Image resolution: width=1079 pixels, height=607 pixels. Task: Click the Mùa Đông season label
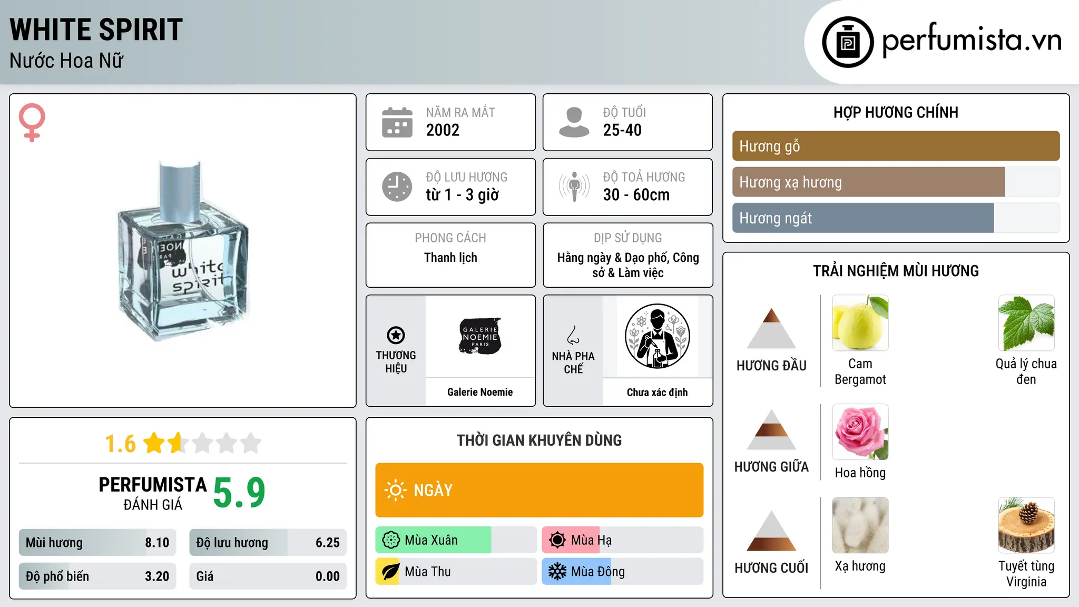(x=598, y=572)
